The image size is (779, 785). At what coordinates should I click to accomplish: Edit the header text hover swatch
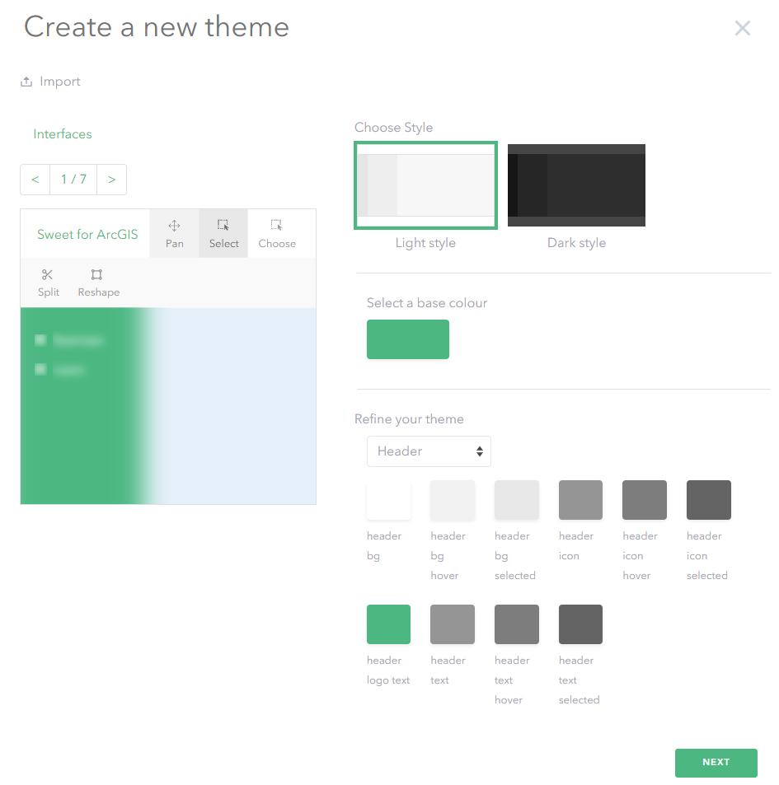coord(516,624)
